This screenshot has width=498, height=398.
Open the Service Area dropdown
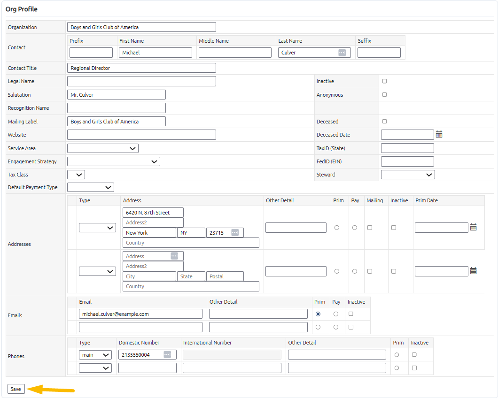click(103, 148)
